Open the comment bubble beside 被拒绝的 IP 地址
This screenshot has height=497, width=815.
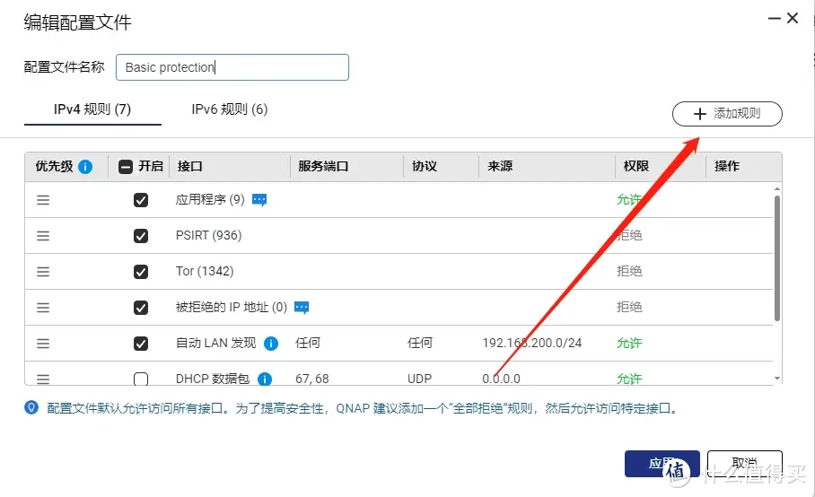pos(302,308)
